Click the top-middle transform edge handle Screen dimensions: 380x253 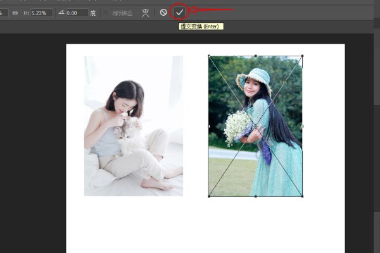click(255, 56)
